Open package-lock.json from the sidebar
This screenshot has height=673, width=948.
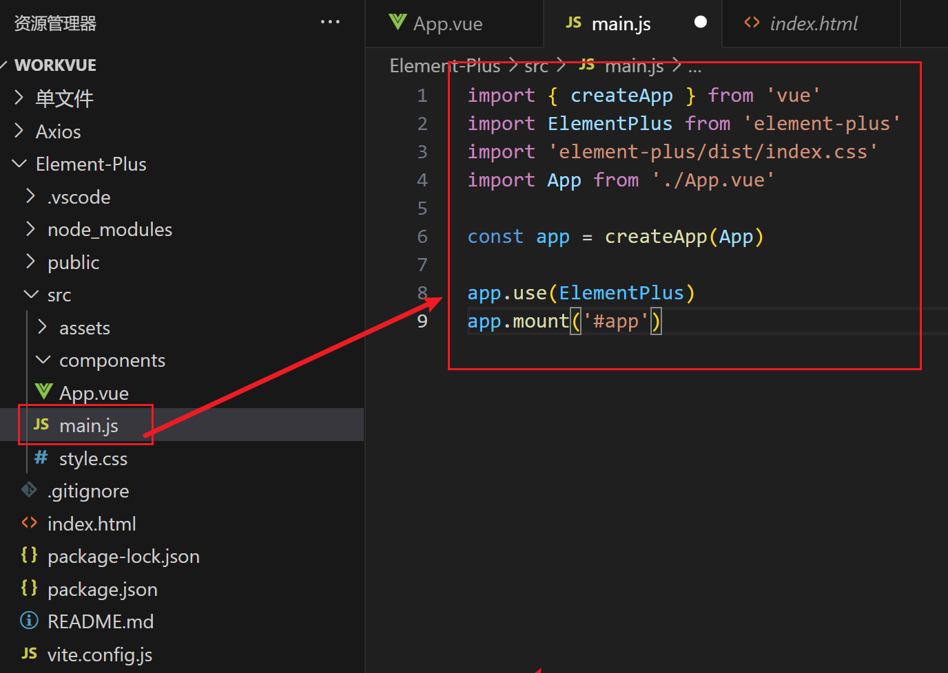[x=123, y=556]
